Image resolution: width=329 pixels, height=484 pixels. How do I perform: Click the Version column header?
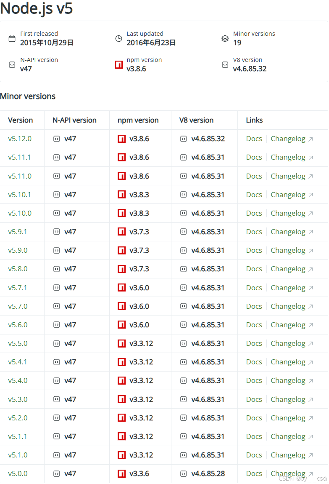[x=20, y=120]
